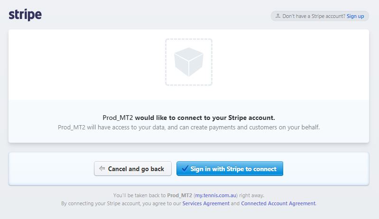Click the checkmark icon on Sign in button

(x=185, y=168)
